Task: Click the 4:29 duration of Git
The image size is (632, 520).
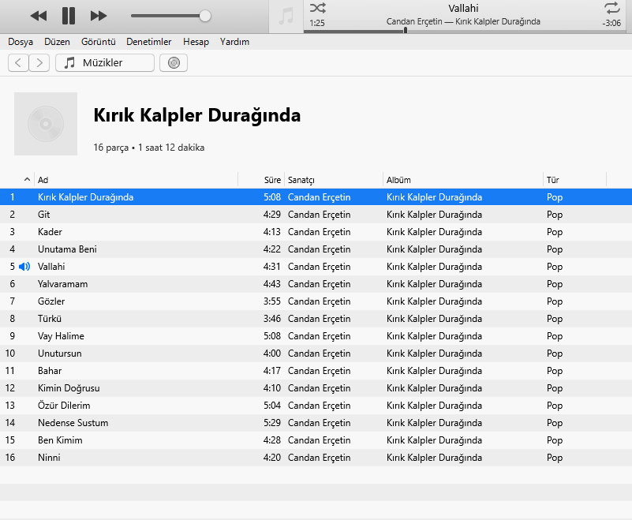Action: pyautogui.click(x=272, y=215)
